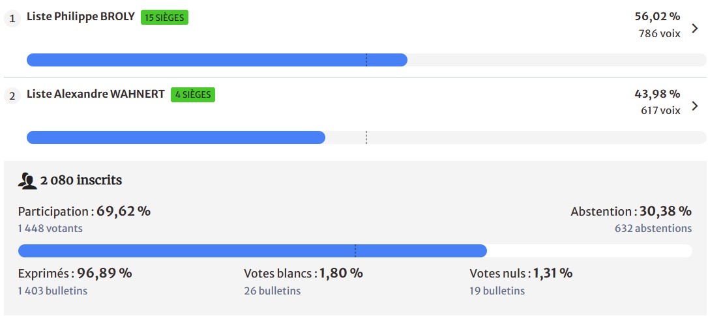Click Votes nuls 1,31 % statistic
Image resolution: width=708 pixels, height=316 pixels.
tap(521, 274)
